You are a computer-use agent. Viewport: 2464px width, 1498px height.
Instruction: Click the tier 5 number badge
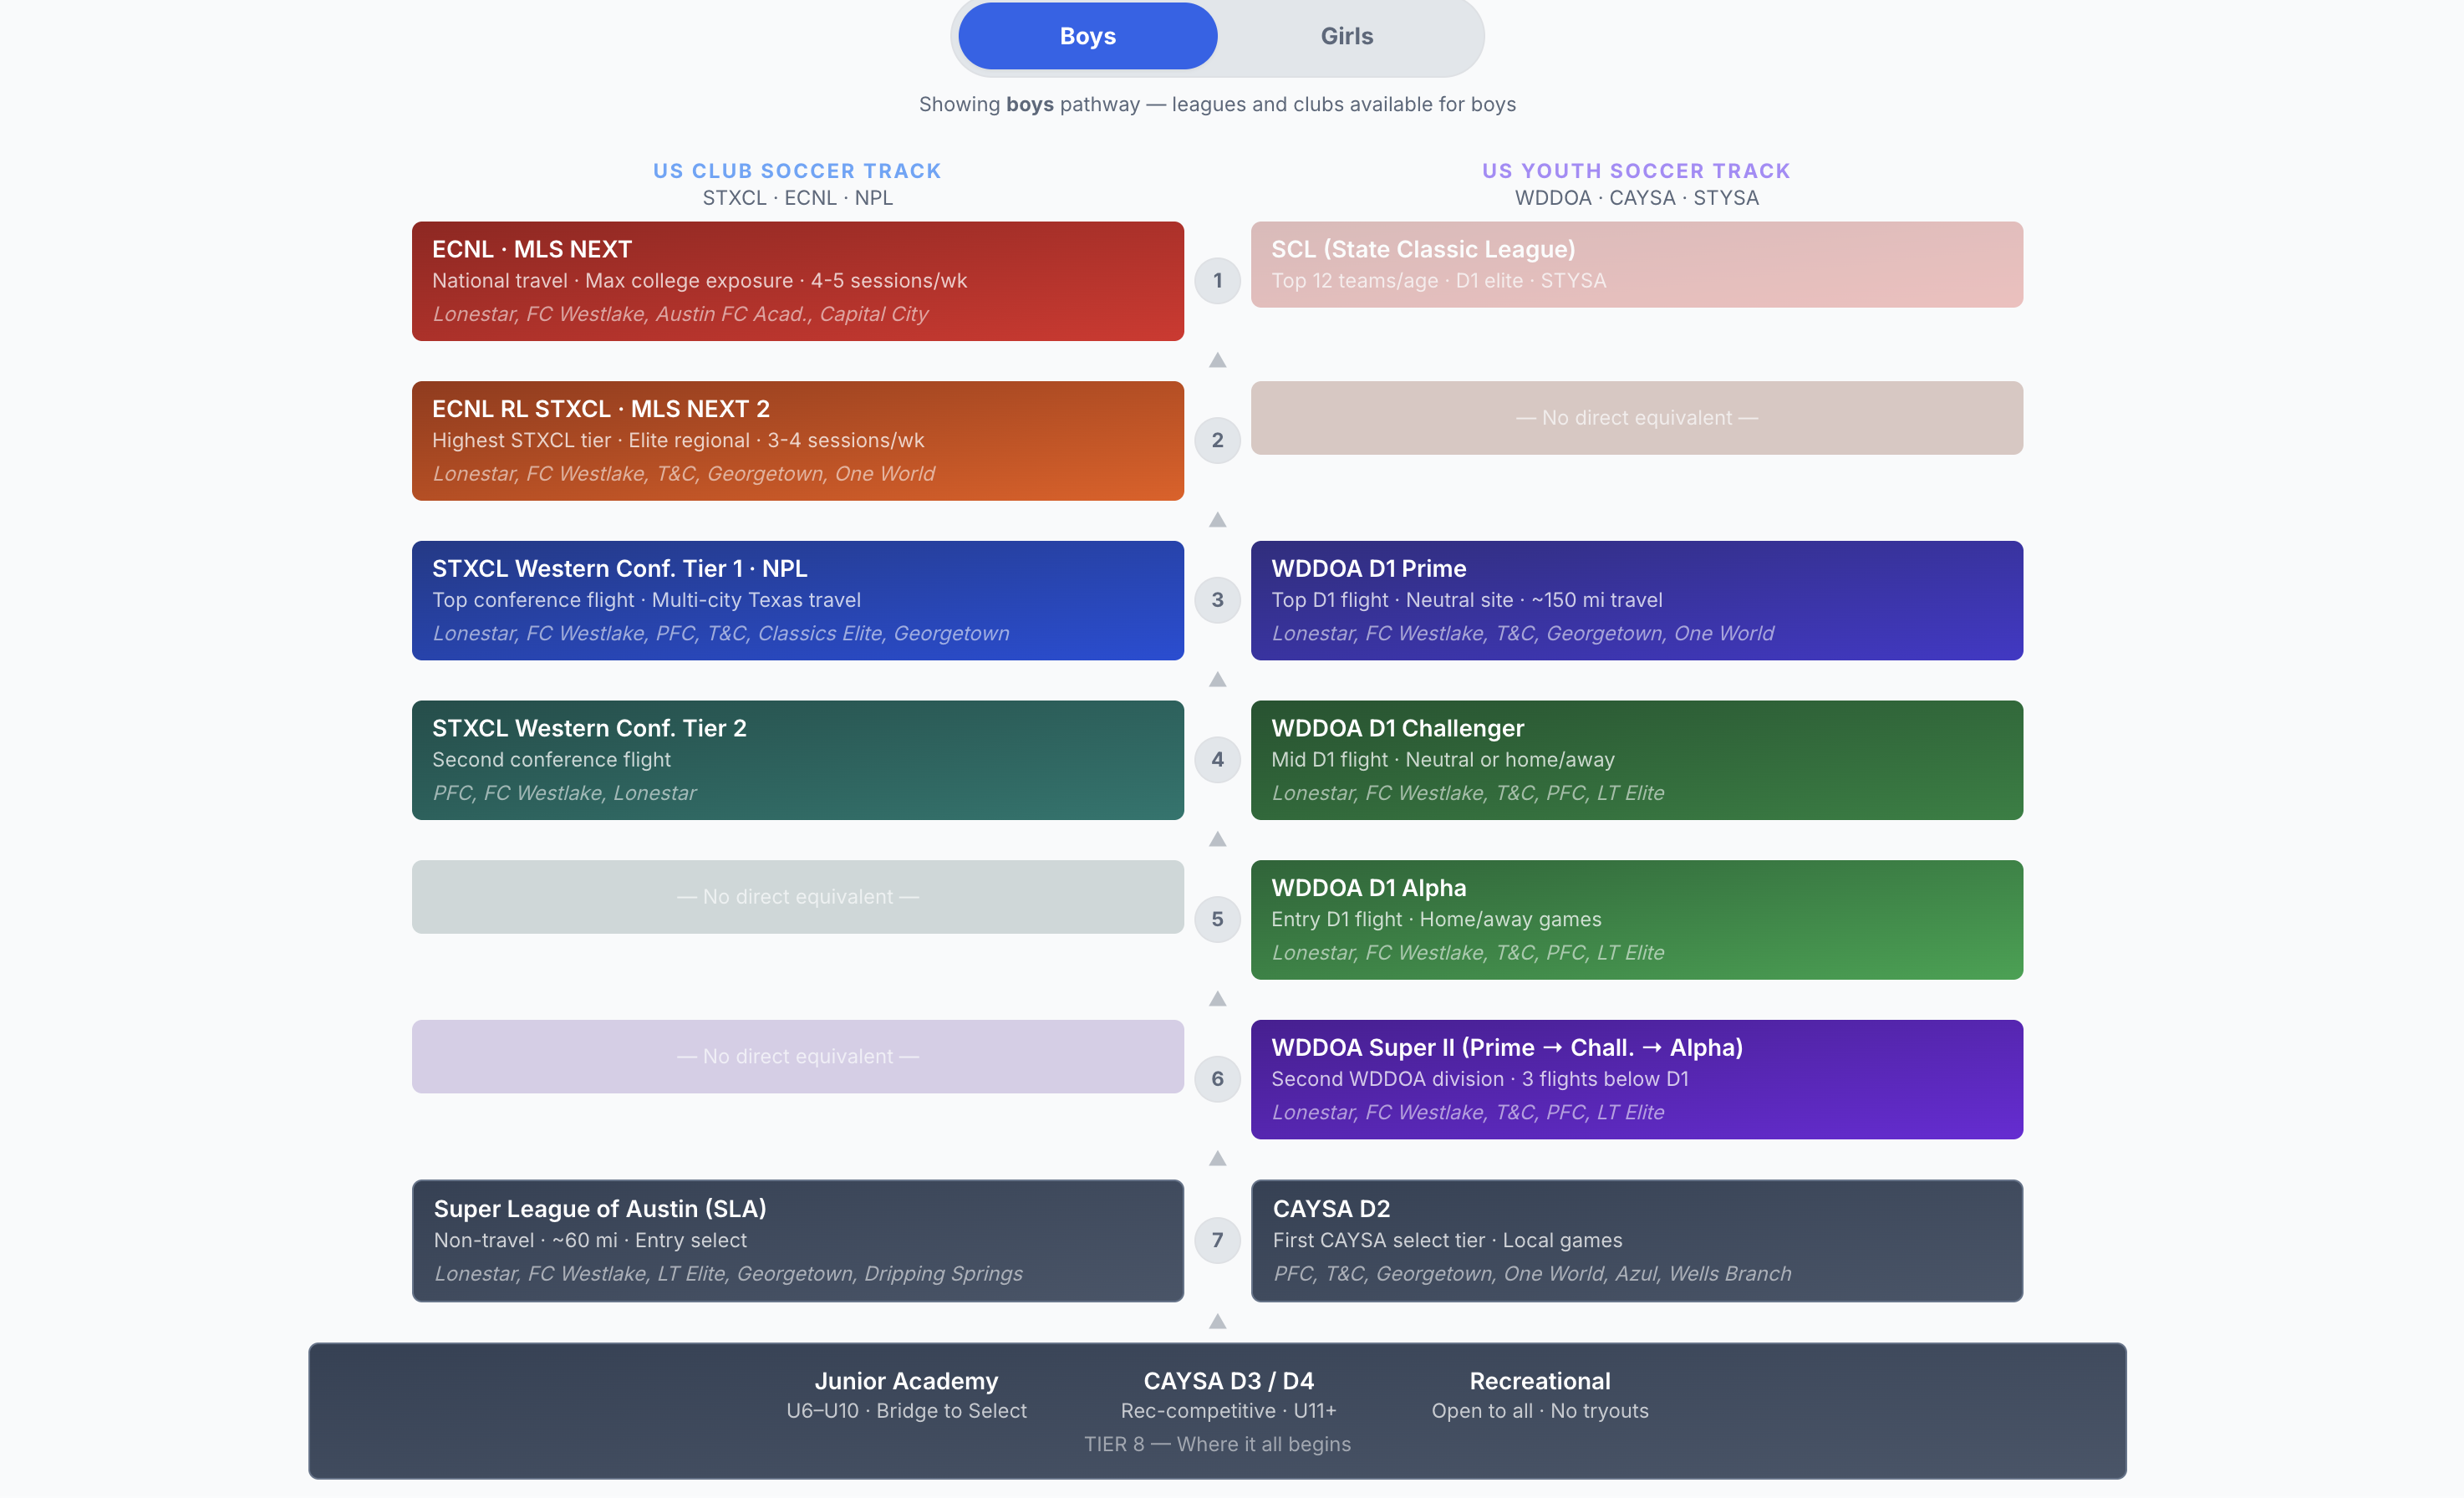coord(1217,919)
